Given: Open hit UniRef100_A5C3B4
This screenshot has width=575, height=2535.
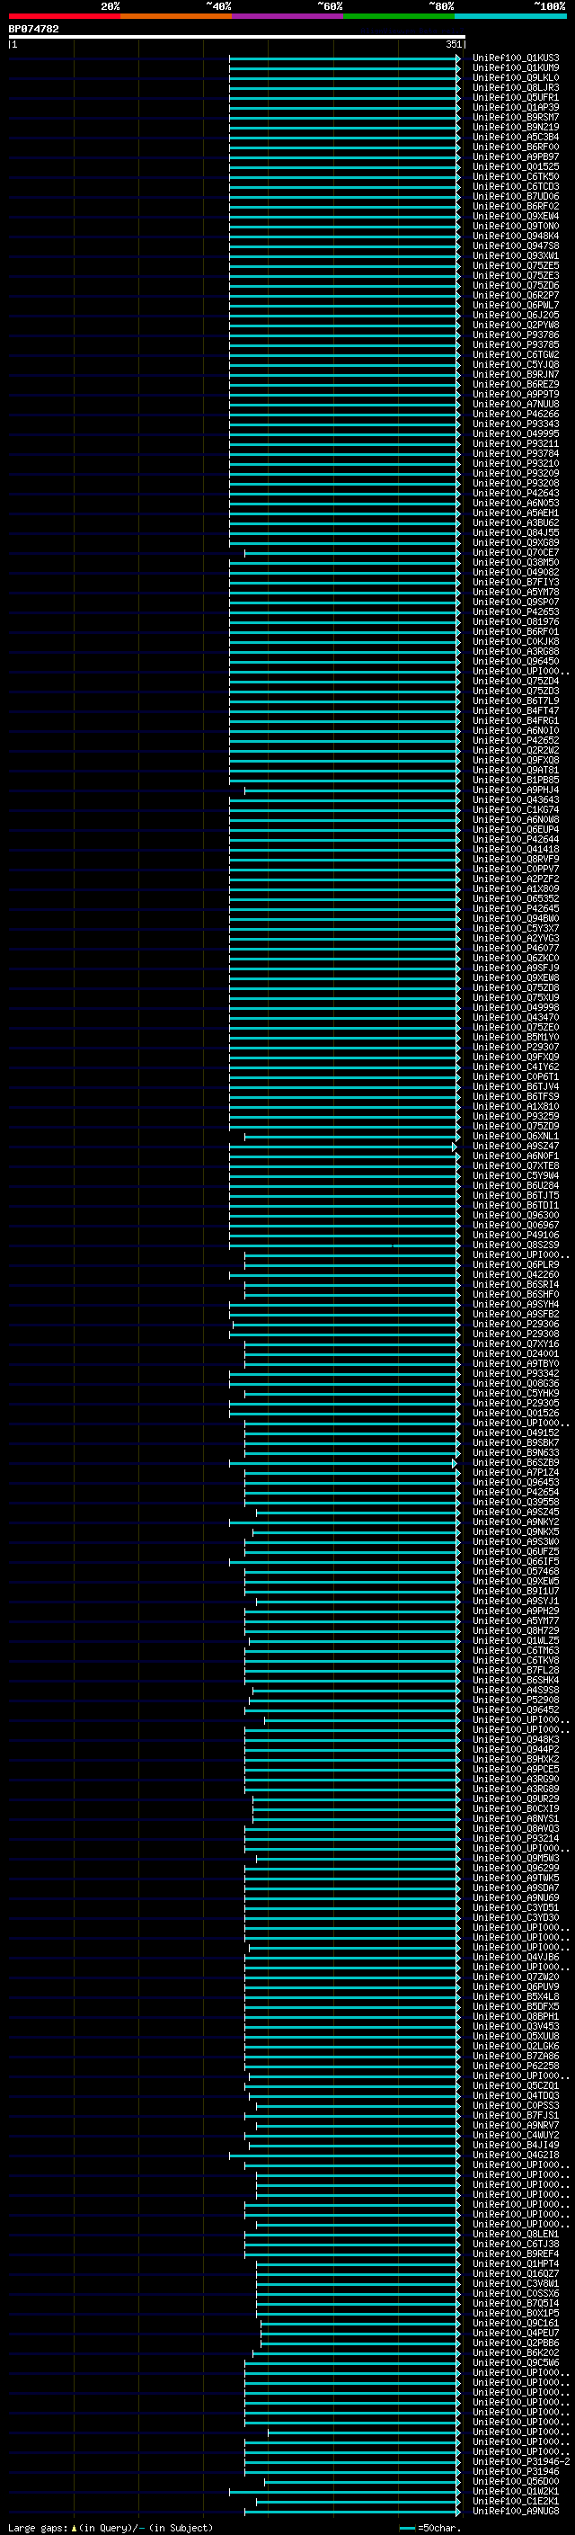Looking at the screenshot, I should pos(516,137).
